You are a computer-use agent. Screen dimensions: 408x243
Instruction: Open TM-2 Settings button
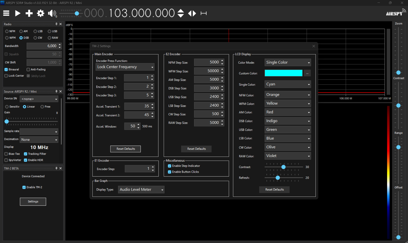pos(33,202)
